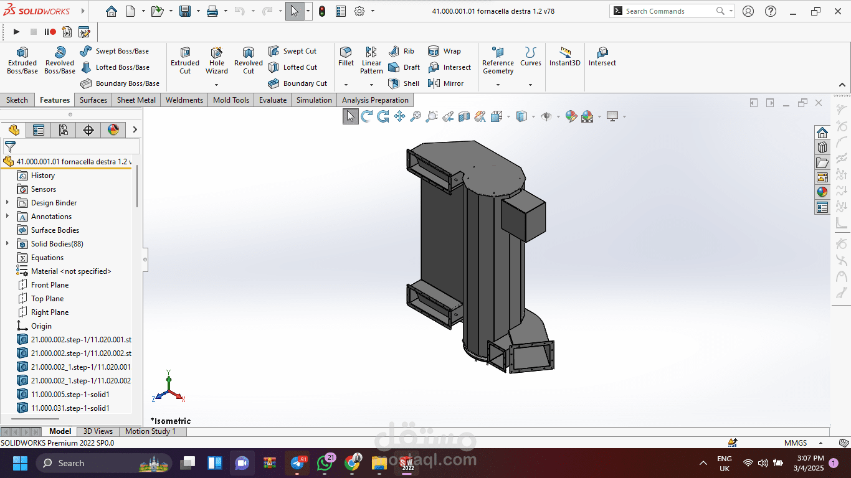The image size is (851, 478).
Task: Open the Curves dropdown arrow
Action: (x=531, y=85)
